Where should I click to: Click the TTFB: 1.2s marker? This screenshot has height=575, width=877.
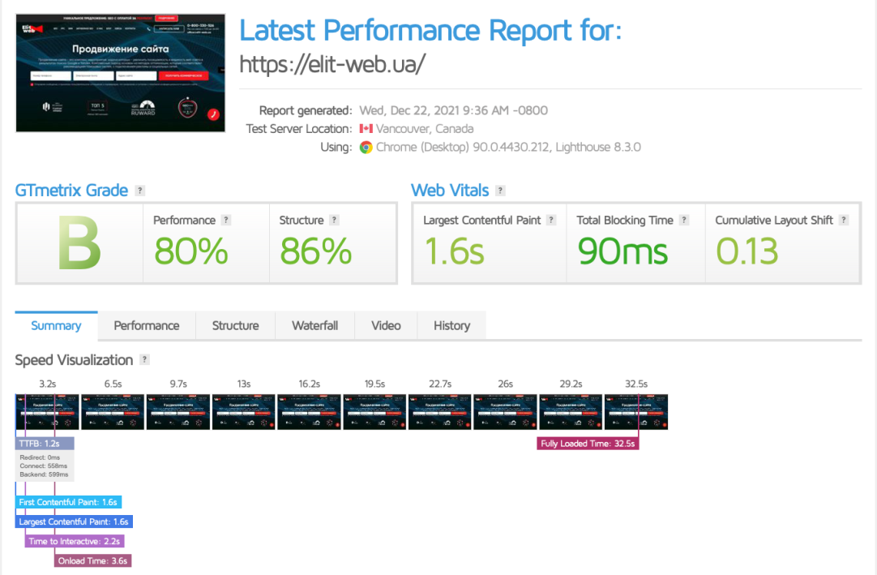45,444
